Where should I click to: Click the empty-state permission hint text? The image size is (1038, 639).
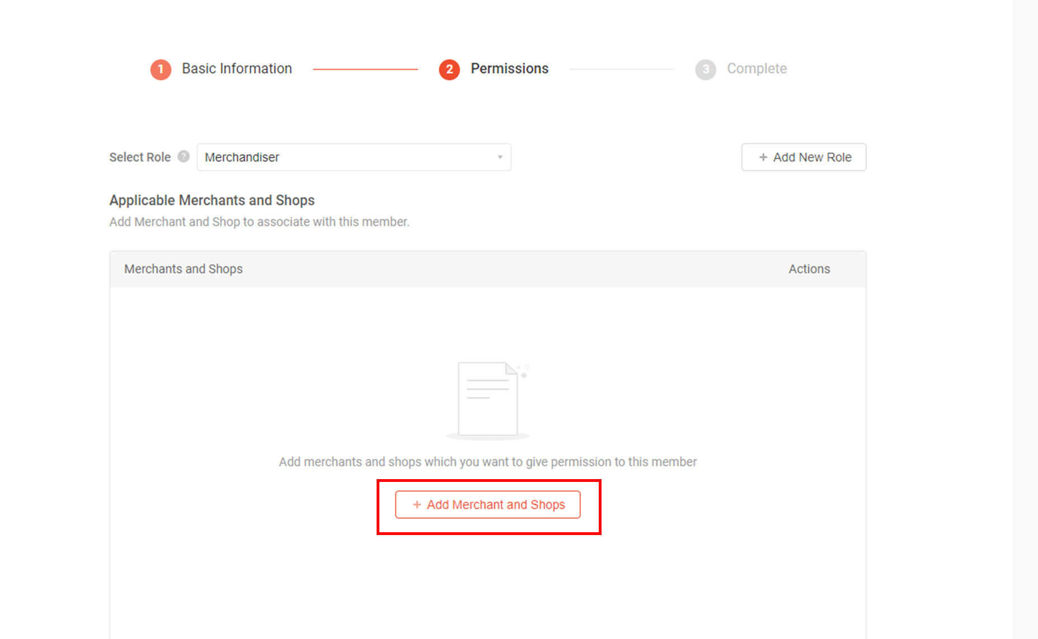point(488,462)
